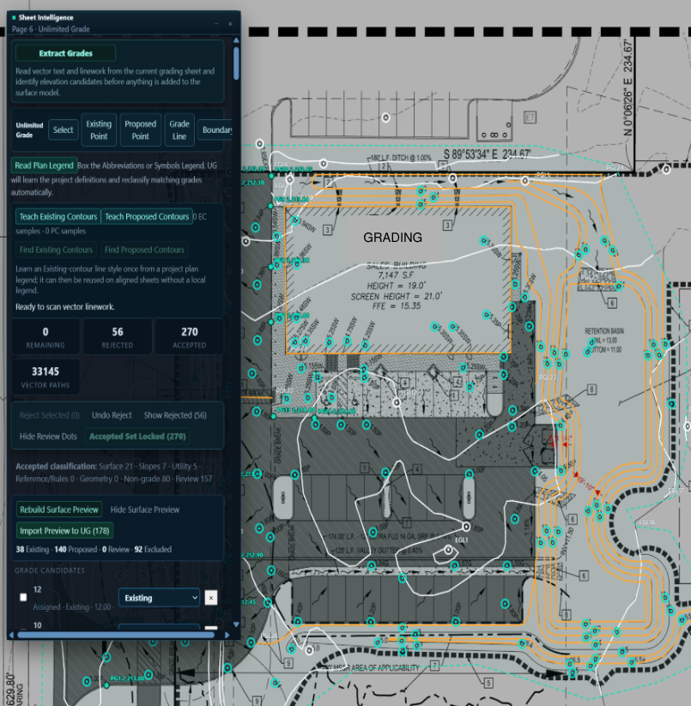Click Teach Existing Contours
Image resolution: width=691 pixels, height=706 pixels.
pos(58,216)
